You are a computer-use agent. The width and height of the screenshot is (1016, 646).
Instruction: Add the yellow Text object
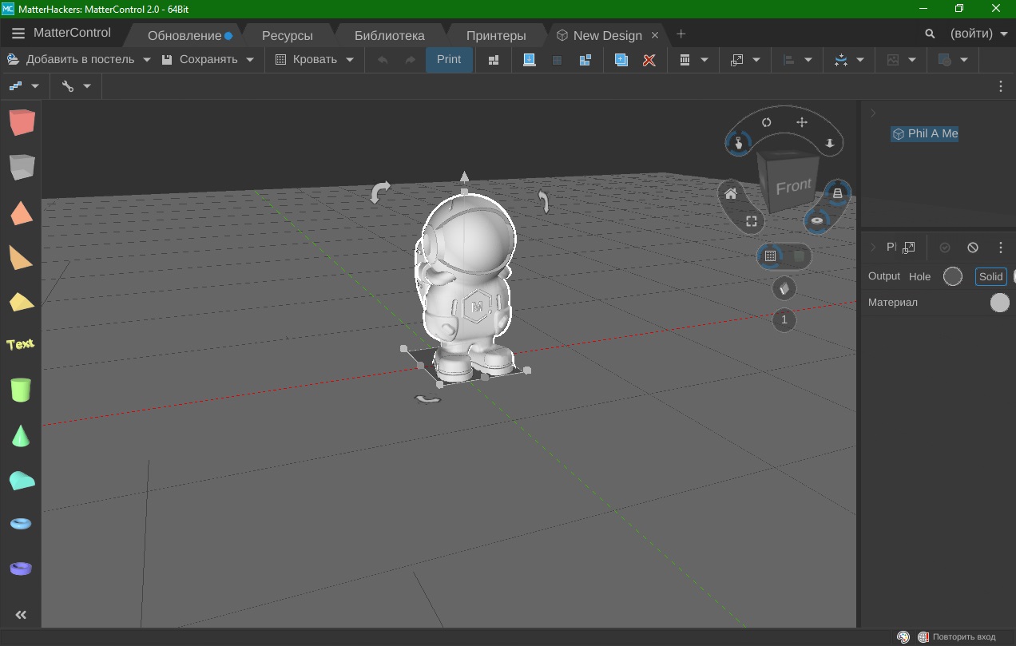[x=21, y=344]
